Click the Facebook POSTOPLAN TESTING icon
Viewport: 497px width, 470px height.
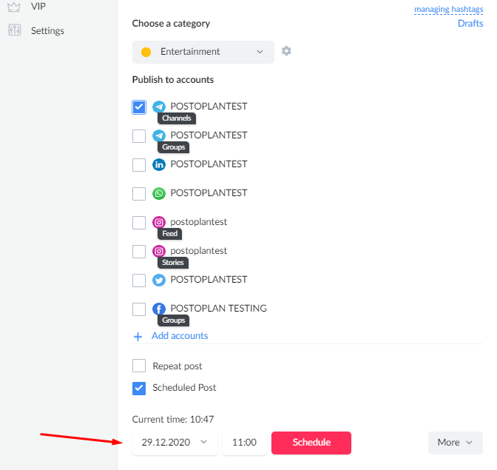click(x=159, y=309)
